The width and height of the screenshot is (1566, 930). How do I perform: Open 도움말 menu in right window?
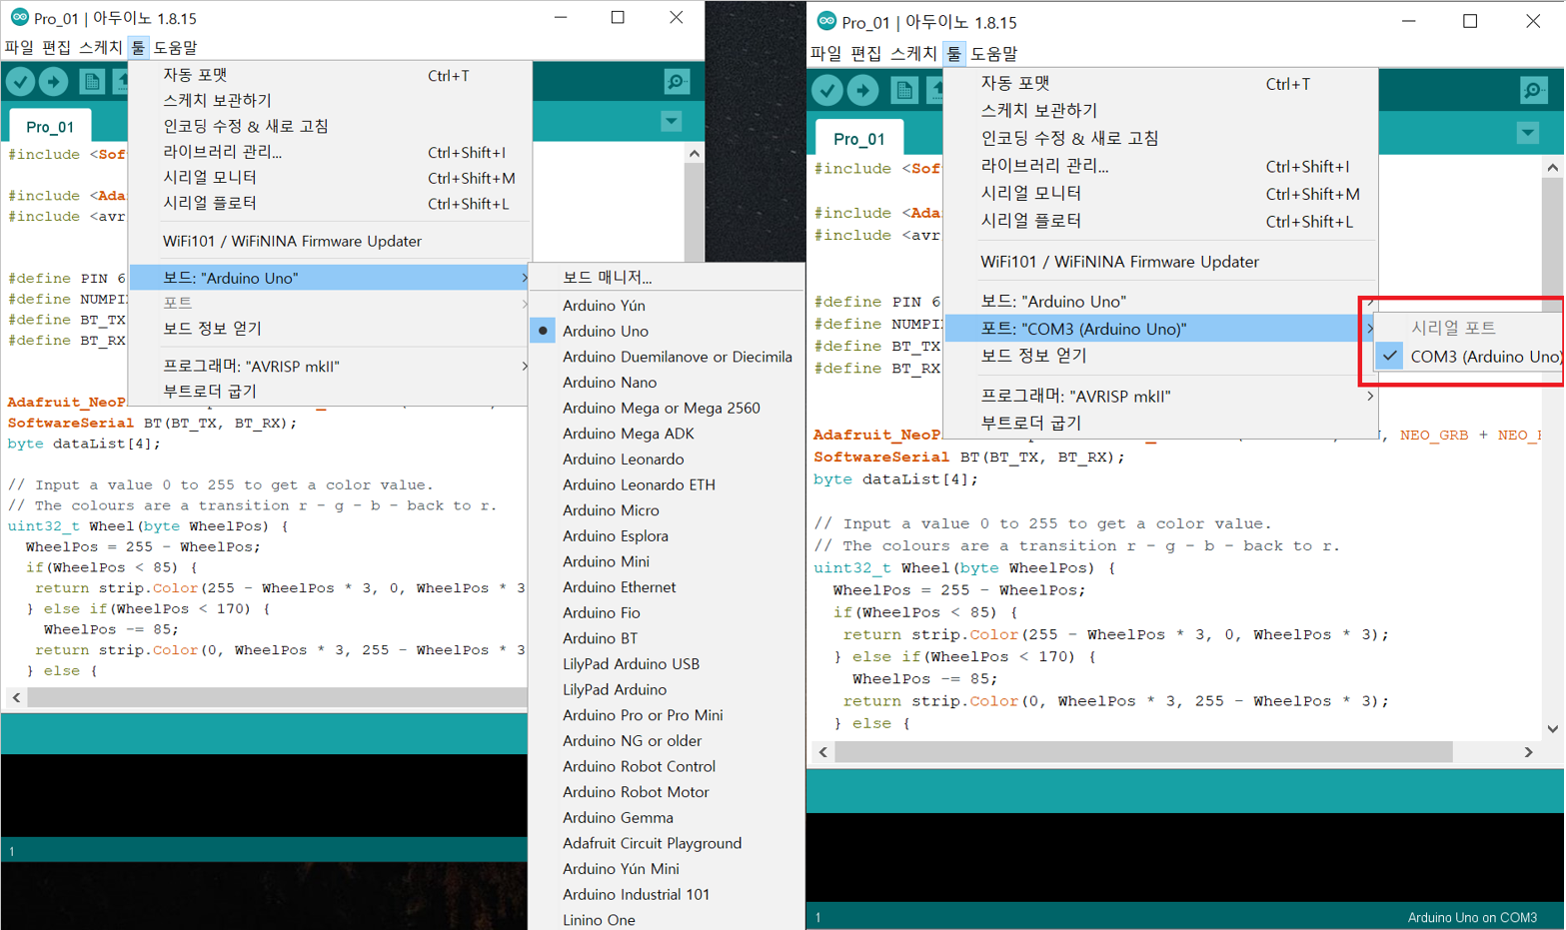(994, 53)
